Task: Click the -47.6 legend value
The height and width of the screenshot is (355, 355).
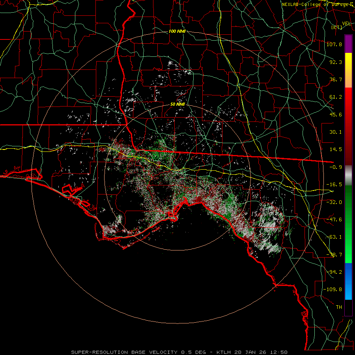Action: (x=334, y=220)
